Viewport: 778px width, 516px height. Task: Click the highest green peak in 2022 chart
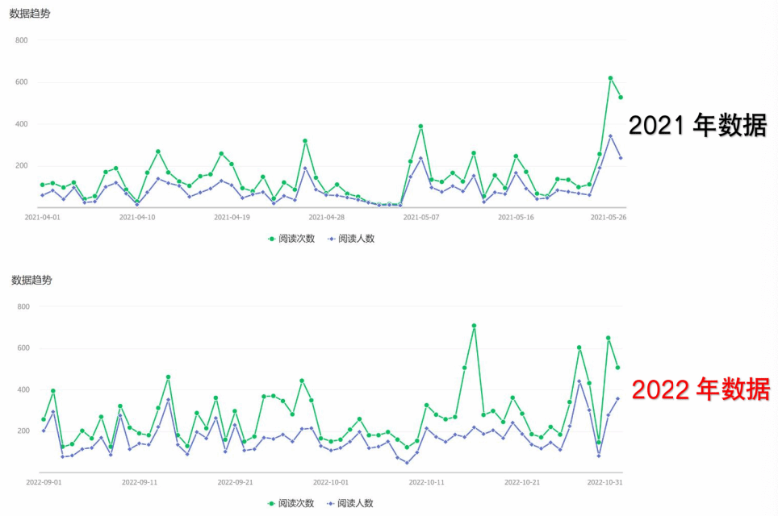tap(474, 326)
